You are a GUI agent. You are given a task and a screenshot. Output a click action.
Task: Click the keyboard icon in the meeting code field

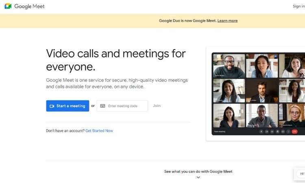tap(103, 106)
